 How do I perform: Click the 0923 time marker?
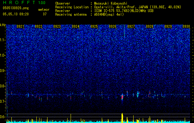point(57,26)
